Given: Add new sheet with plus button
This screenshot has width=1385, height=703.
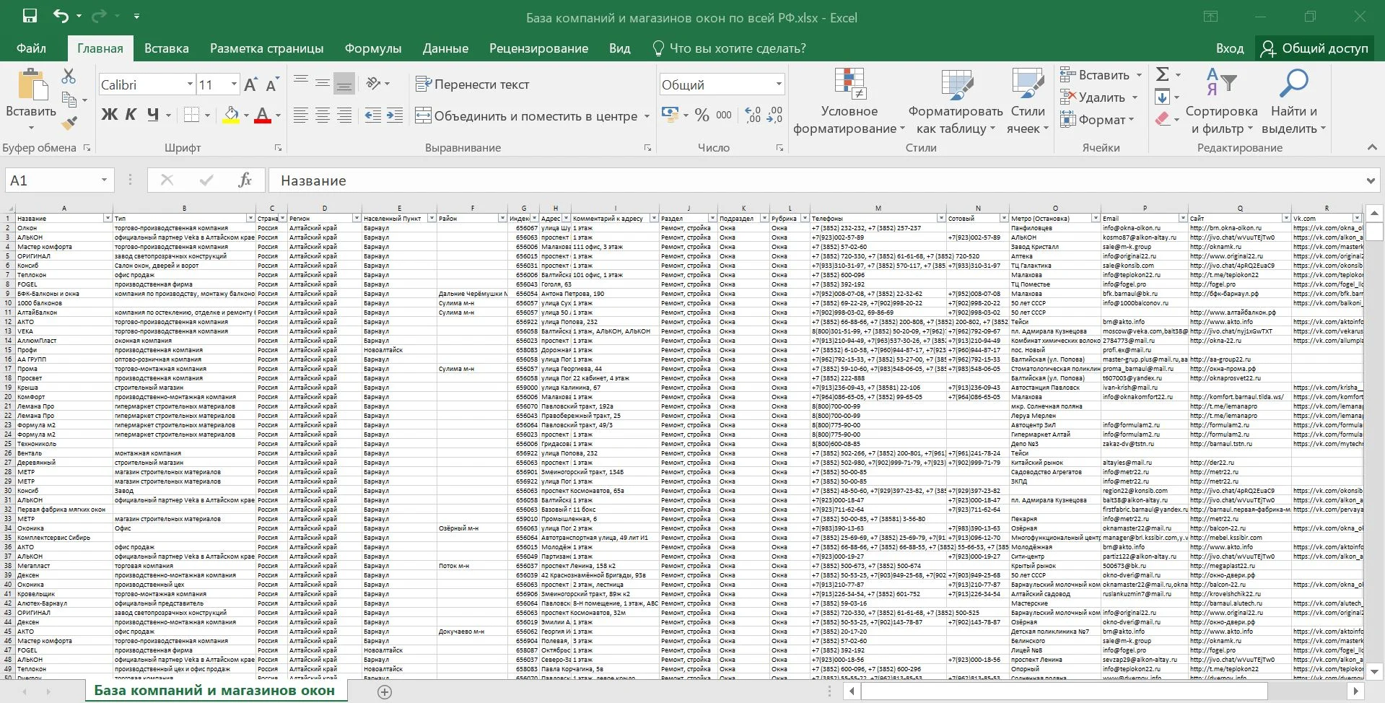Looking at the screenshot, I should click(385, 691).
